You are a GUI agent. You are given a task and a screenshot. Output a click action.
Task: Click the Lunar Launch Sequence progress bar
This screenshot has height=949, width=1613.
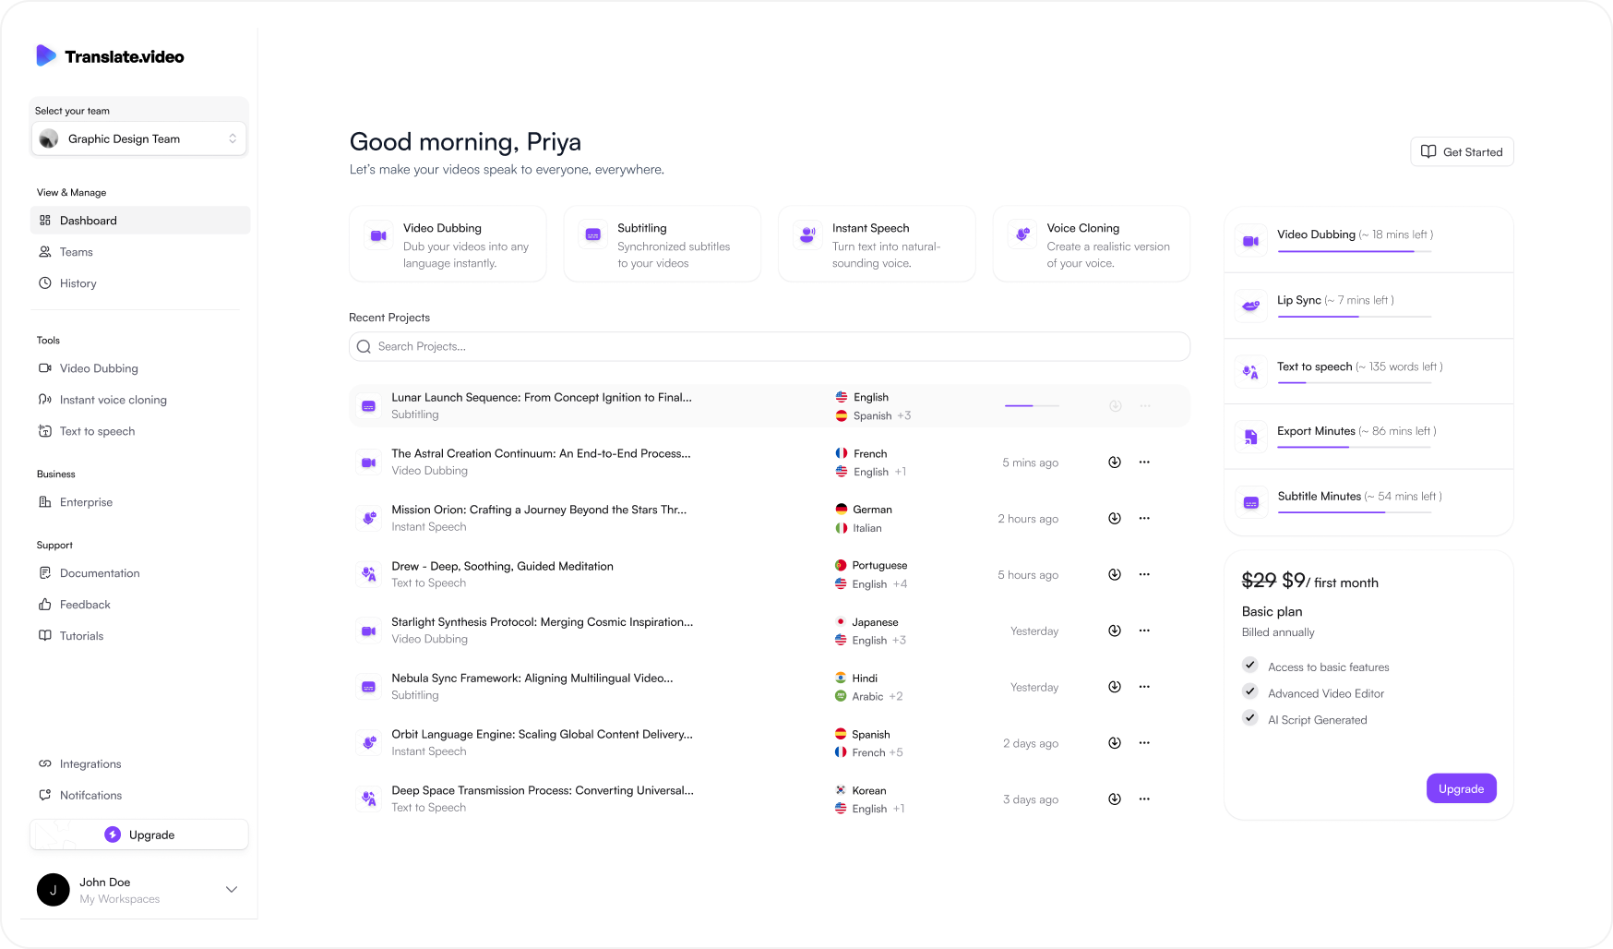(1032, 406)
